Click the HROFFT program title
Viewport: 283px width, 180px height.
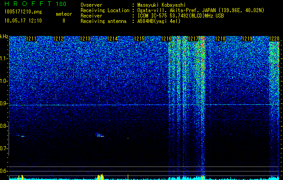click(28, 4)
